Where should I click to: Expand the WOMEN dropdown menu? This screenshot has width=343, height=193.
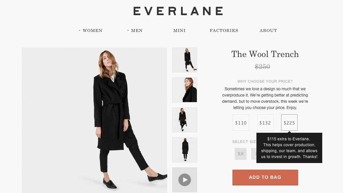click(x=91, y=30)
